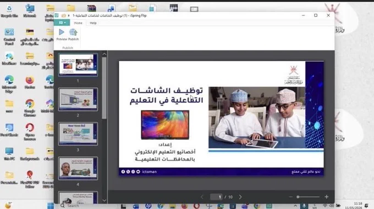The width and height of the screenshot is (374, 209).
Task: Close the iSpring Flip window
Action: [328, 15]
